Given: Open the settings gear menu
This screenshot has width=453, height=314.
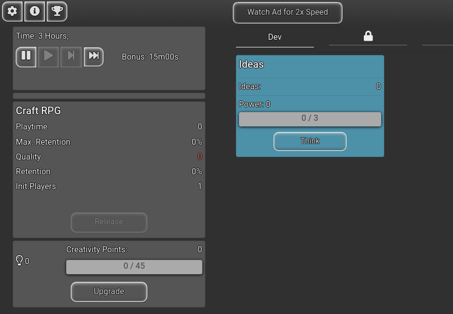Looking at the screenshot, I should [x=12, y=11].
